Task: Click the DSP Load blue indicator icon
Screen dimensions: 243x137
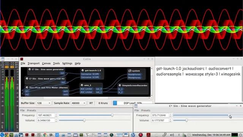Action: point(115,103)
